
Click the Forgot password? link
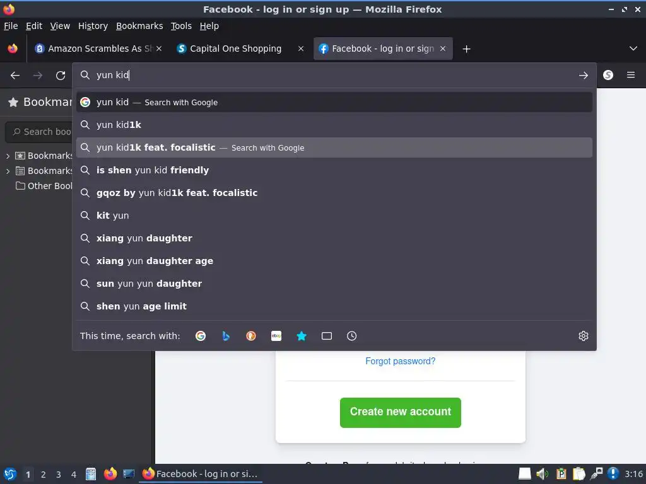[400, 361]
